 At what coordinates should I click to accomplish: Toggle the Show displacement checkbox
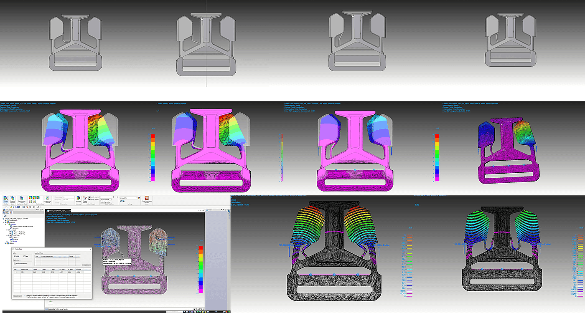[20, 264]
